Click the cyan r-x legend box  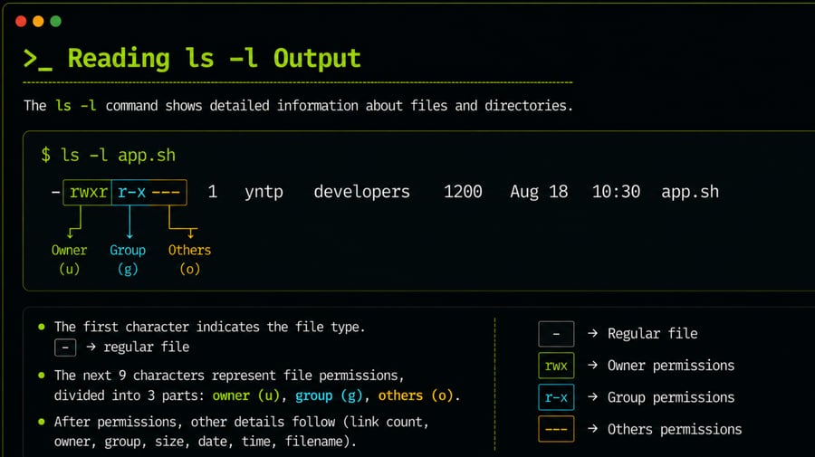pyautogui.click(x=556, y=397)
